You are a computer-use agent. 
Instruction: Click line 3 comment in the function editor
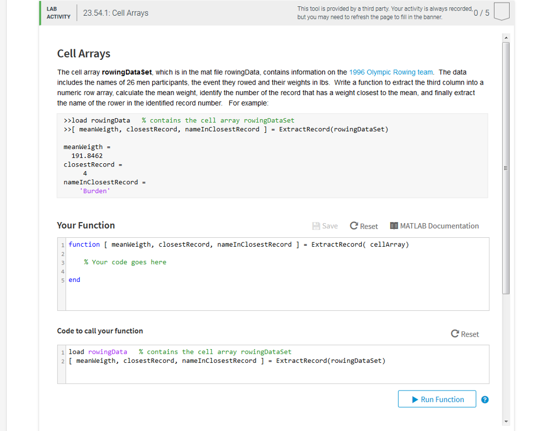(x=125, y=262)
